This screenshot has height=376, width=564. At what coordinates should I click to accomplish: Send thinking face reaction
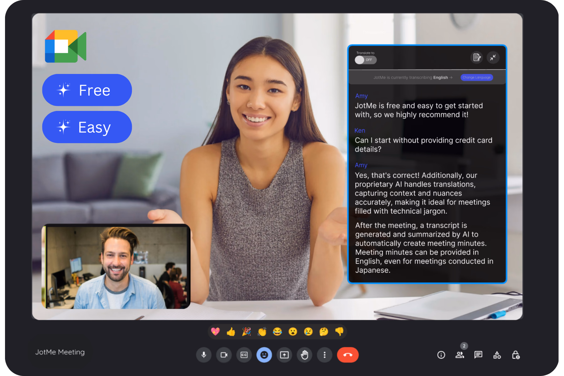(324, 332)
